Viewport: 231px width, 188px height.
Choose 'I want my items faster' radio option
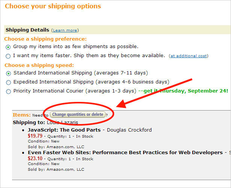click(x=8, y=56)
